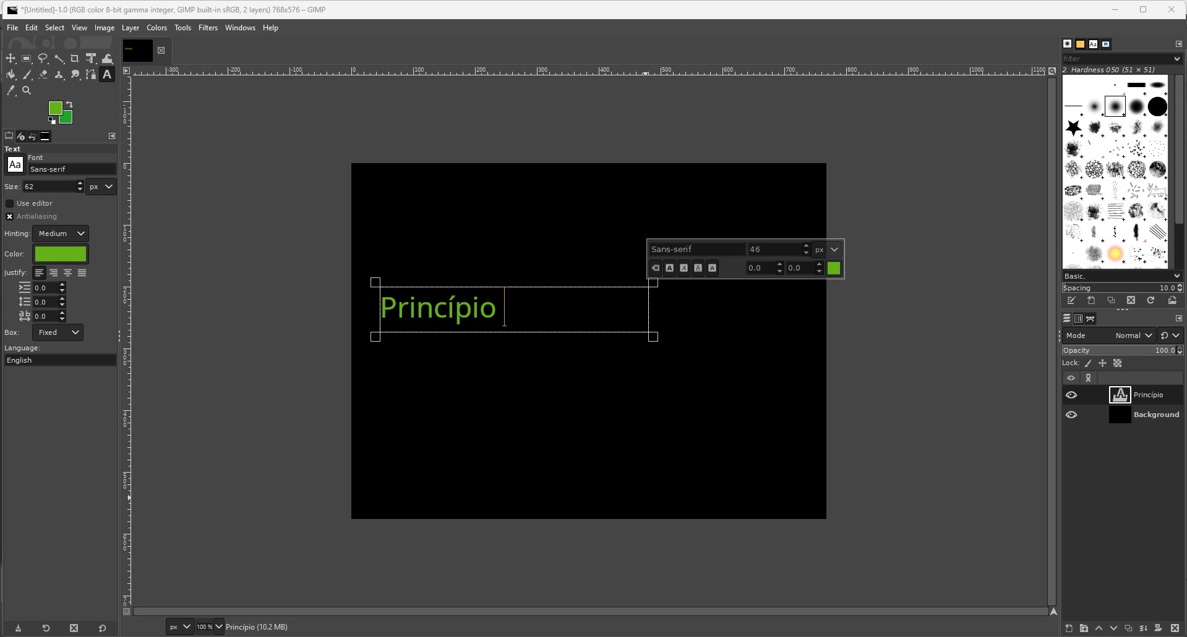
Task: Set text justification to filled
Action: coord(82,272)
